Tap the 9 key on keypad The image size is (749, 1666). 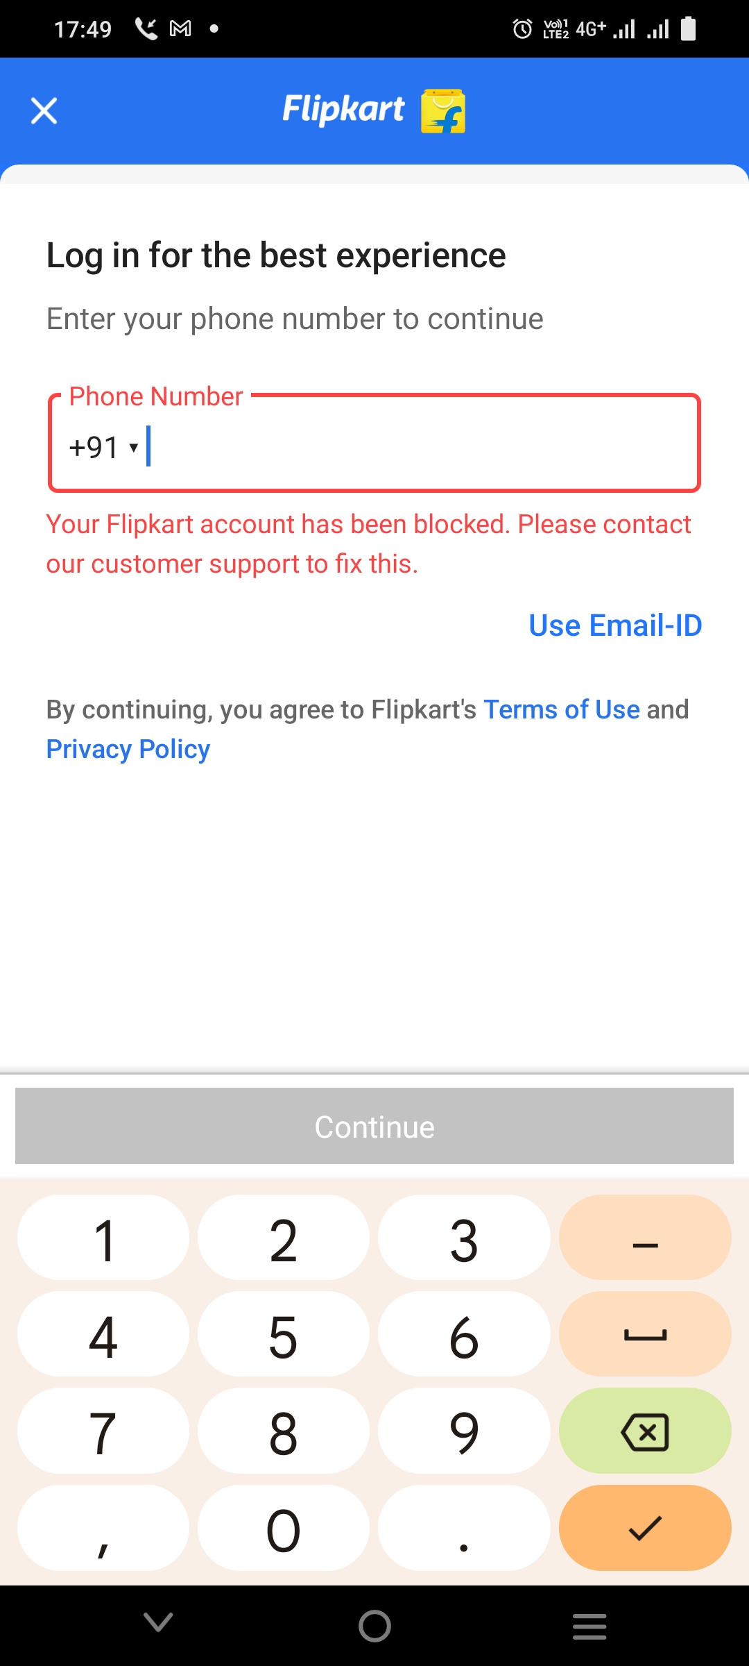pyautogui.click(x=464, y=1431)
